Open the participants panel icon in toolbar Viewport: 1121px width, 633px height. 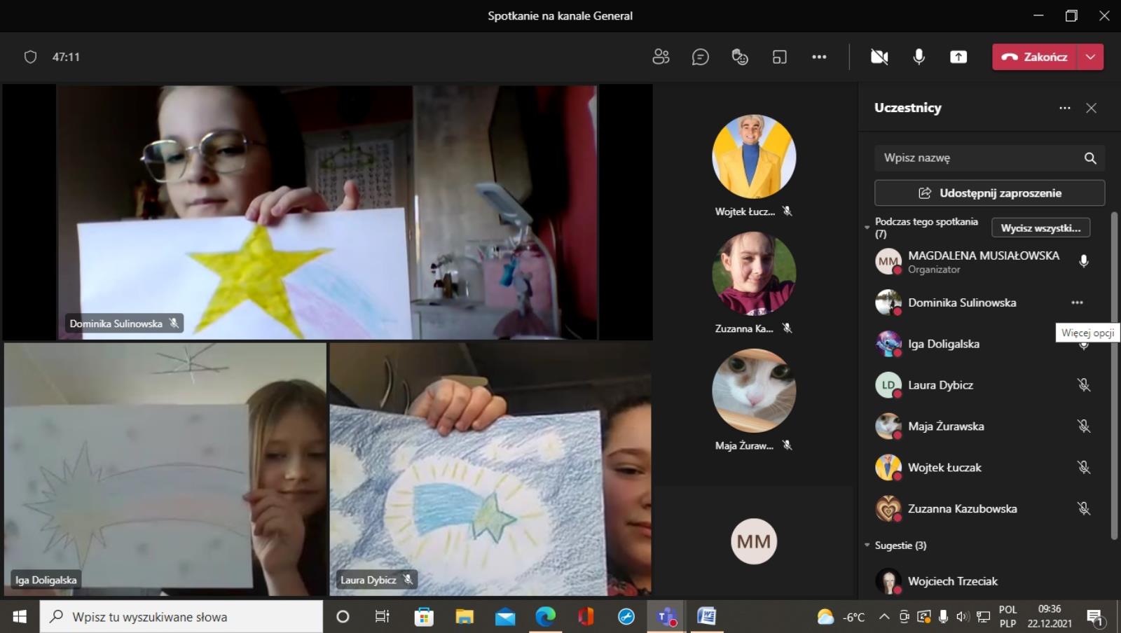click(x=661, y=57)
